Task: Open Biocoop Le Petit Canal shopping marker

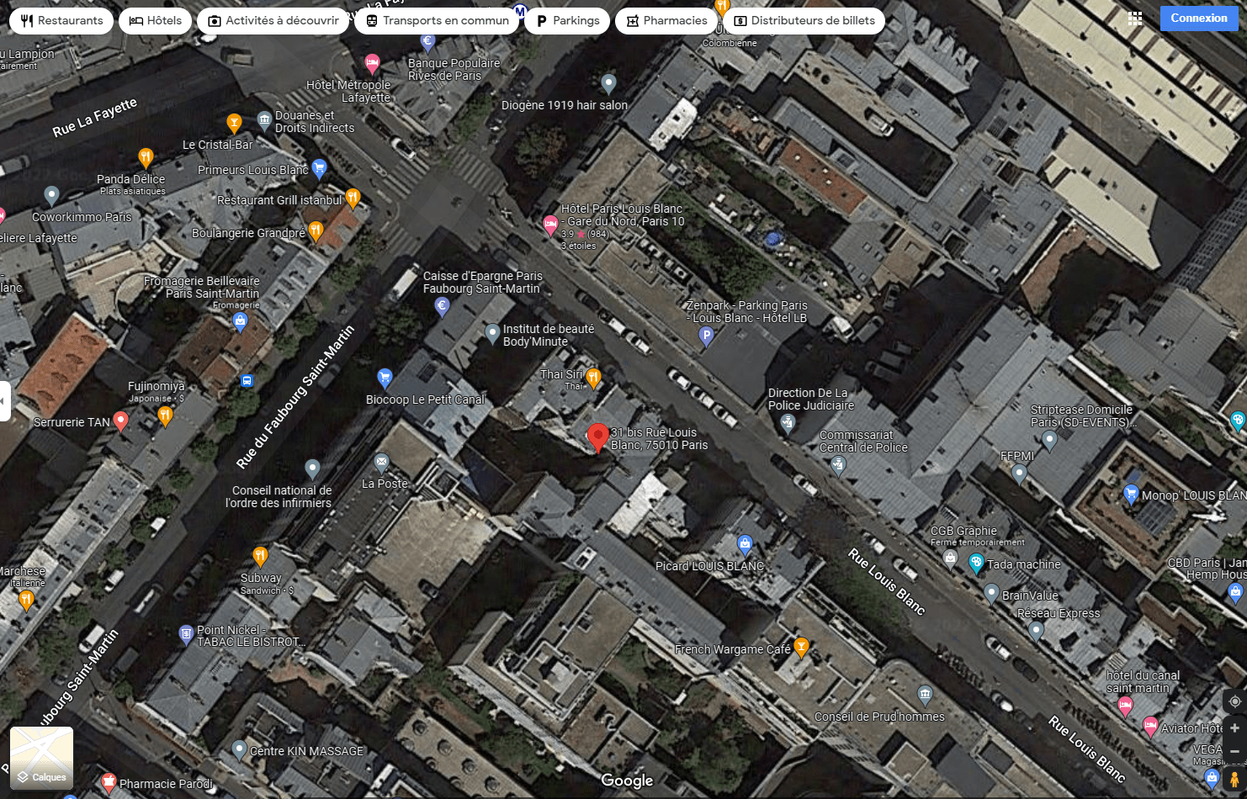Action: click(385, 378)
